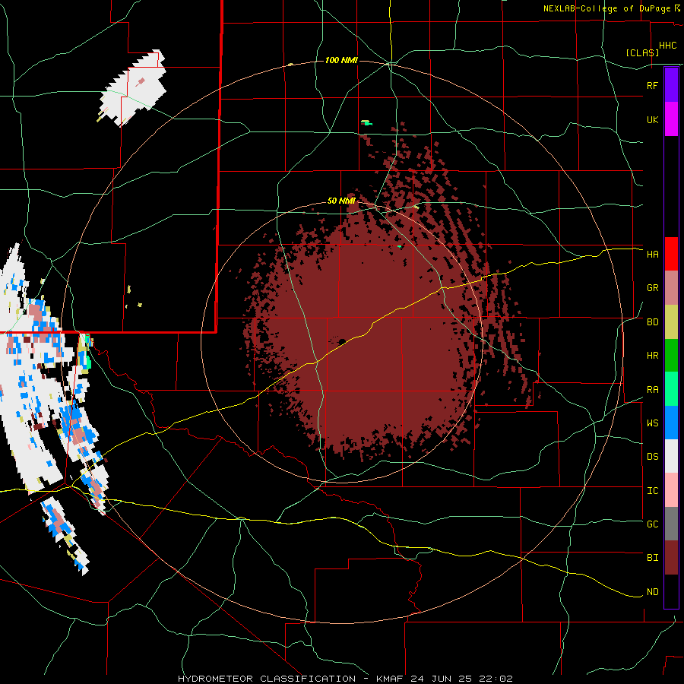Viewport: 684px width, 684px height.
Task: Click the 'GC' legend label
Action: (x=652, y=524)
